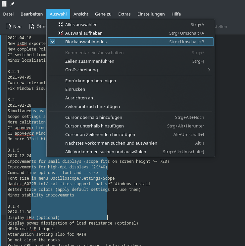The width and height of the screenshot is (245, 246).
Task: Open the Großschreibung submenu entry
Action: (131, 70)
